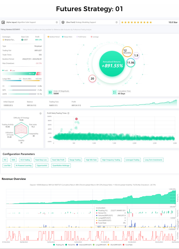Viewport: 179px width, 249px height.
Task: Select the Range Trading tag
Action: pyautogui.click(x=75, y=160)
